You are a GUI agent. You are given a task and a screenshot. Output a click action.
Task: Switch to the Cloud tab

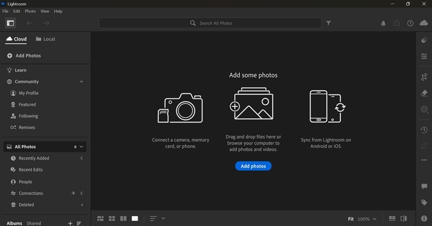point(17,39)
